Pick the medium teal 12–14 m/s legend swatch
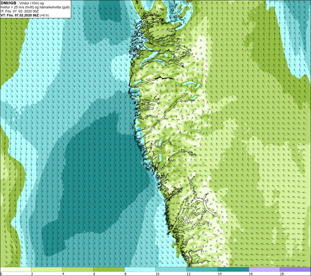The width and height of the screenshot is (311, 276). pos(202,269)
